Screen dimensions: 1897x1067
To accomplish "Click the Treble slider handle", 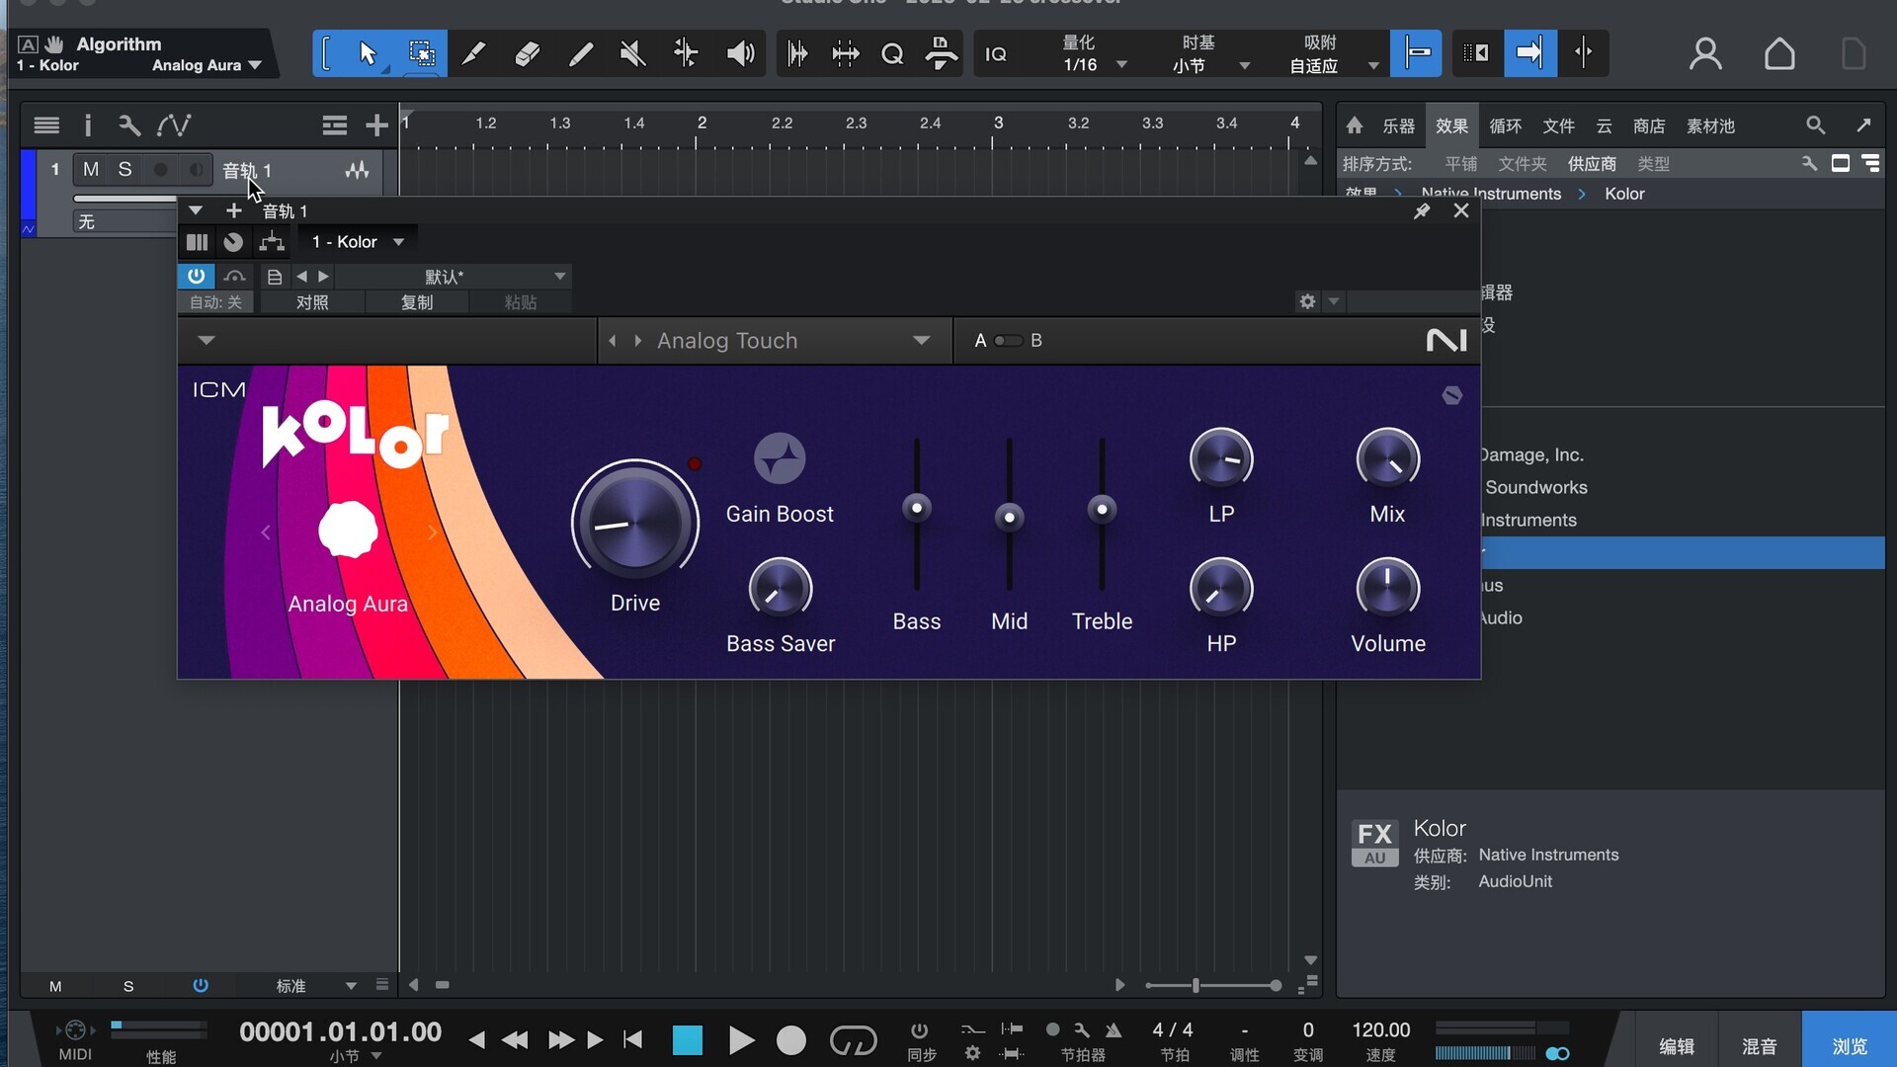I will click(1102, 509).
